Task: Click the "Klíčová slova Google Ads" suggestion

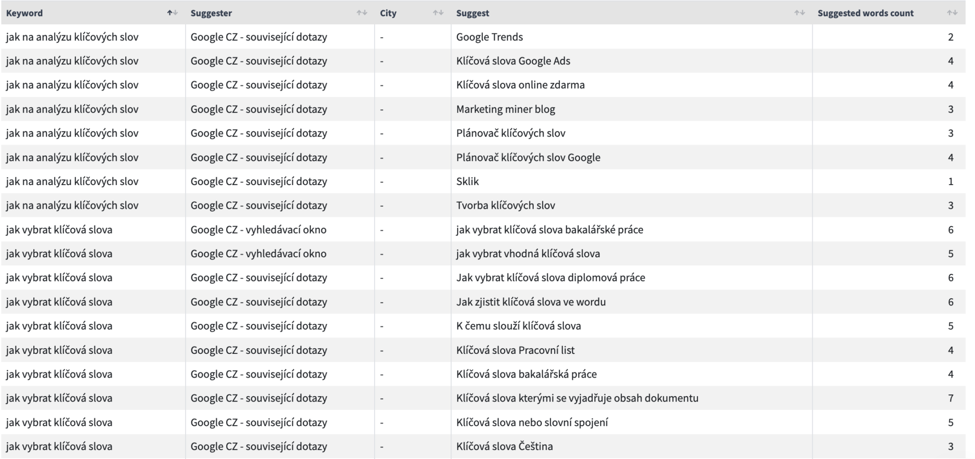Action: [x=513, y=61]
